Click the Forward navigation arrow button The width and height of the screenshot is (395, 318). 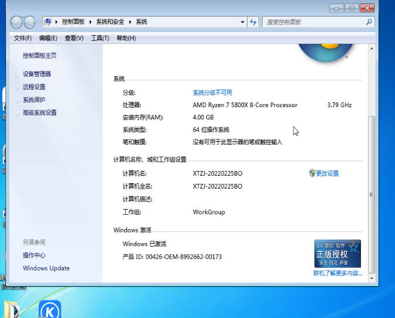click(29, 22)
